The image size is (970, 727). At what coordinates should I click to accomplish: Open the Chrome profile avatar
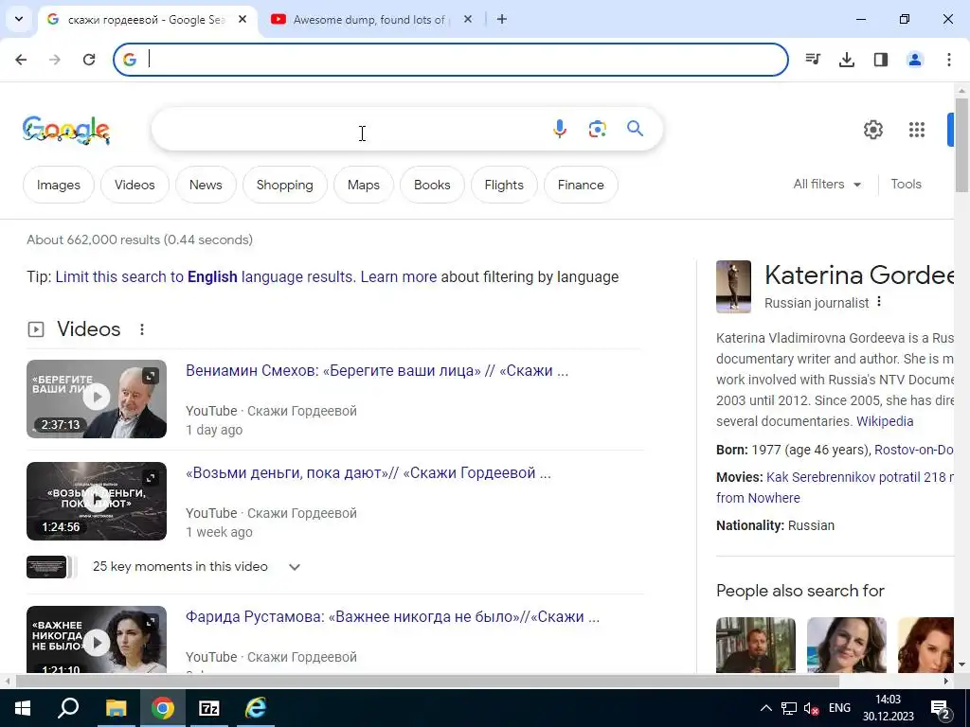[x=915, y=60]
